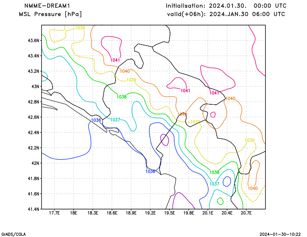Click the 42.6N latitude label
The height and width of the screenshot is (237, 307).
point(33,117)
